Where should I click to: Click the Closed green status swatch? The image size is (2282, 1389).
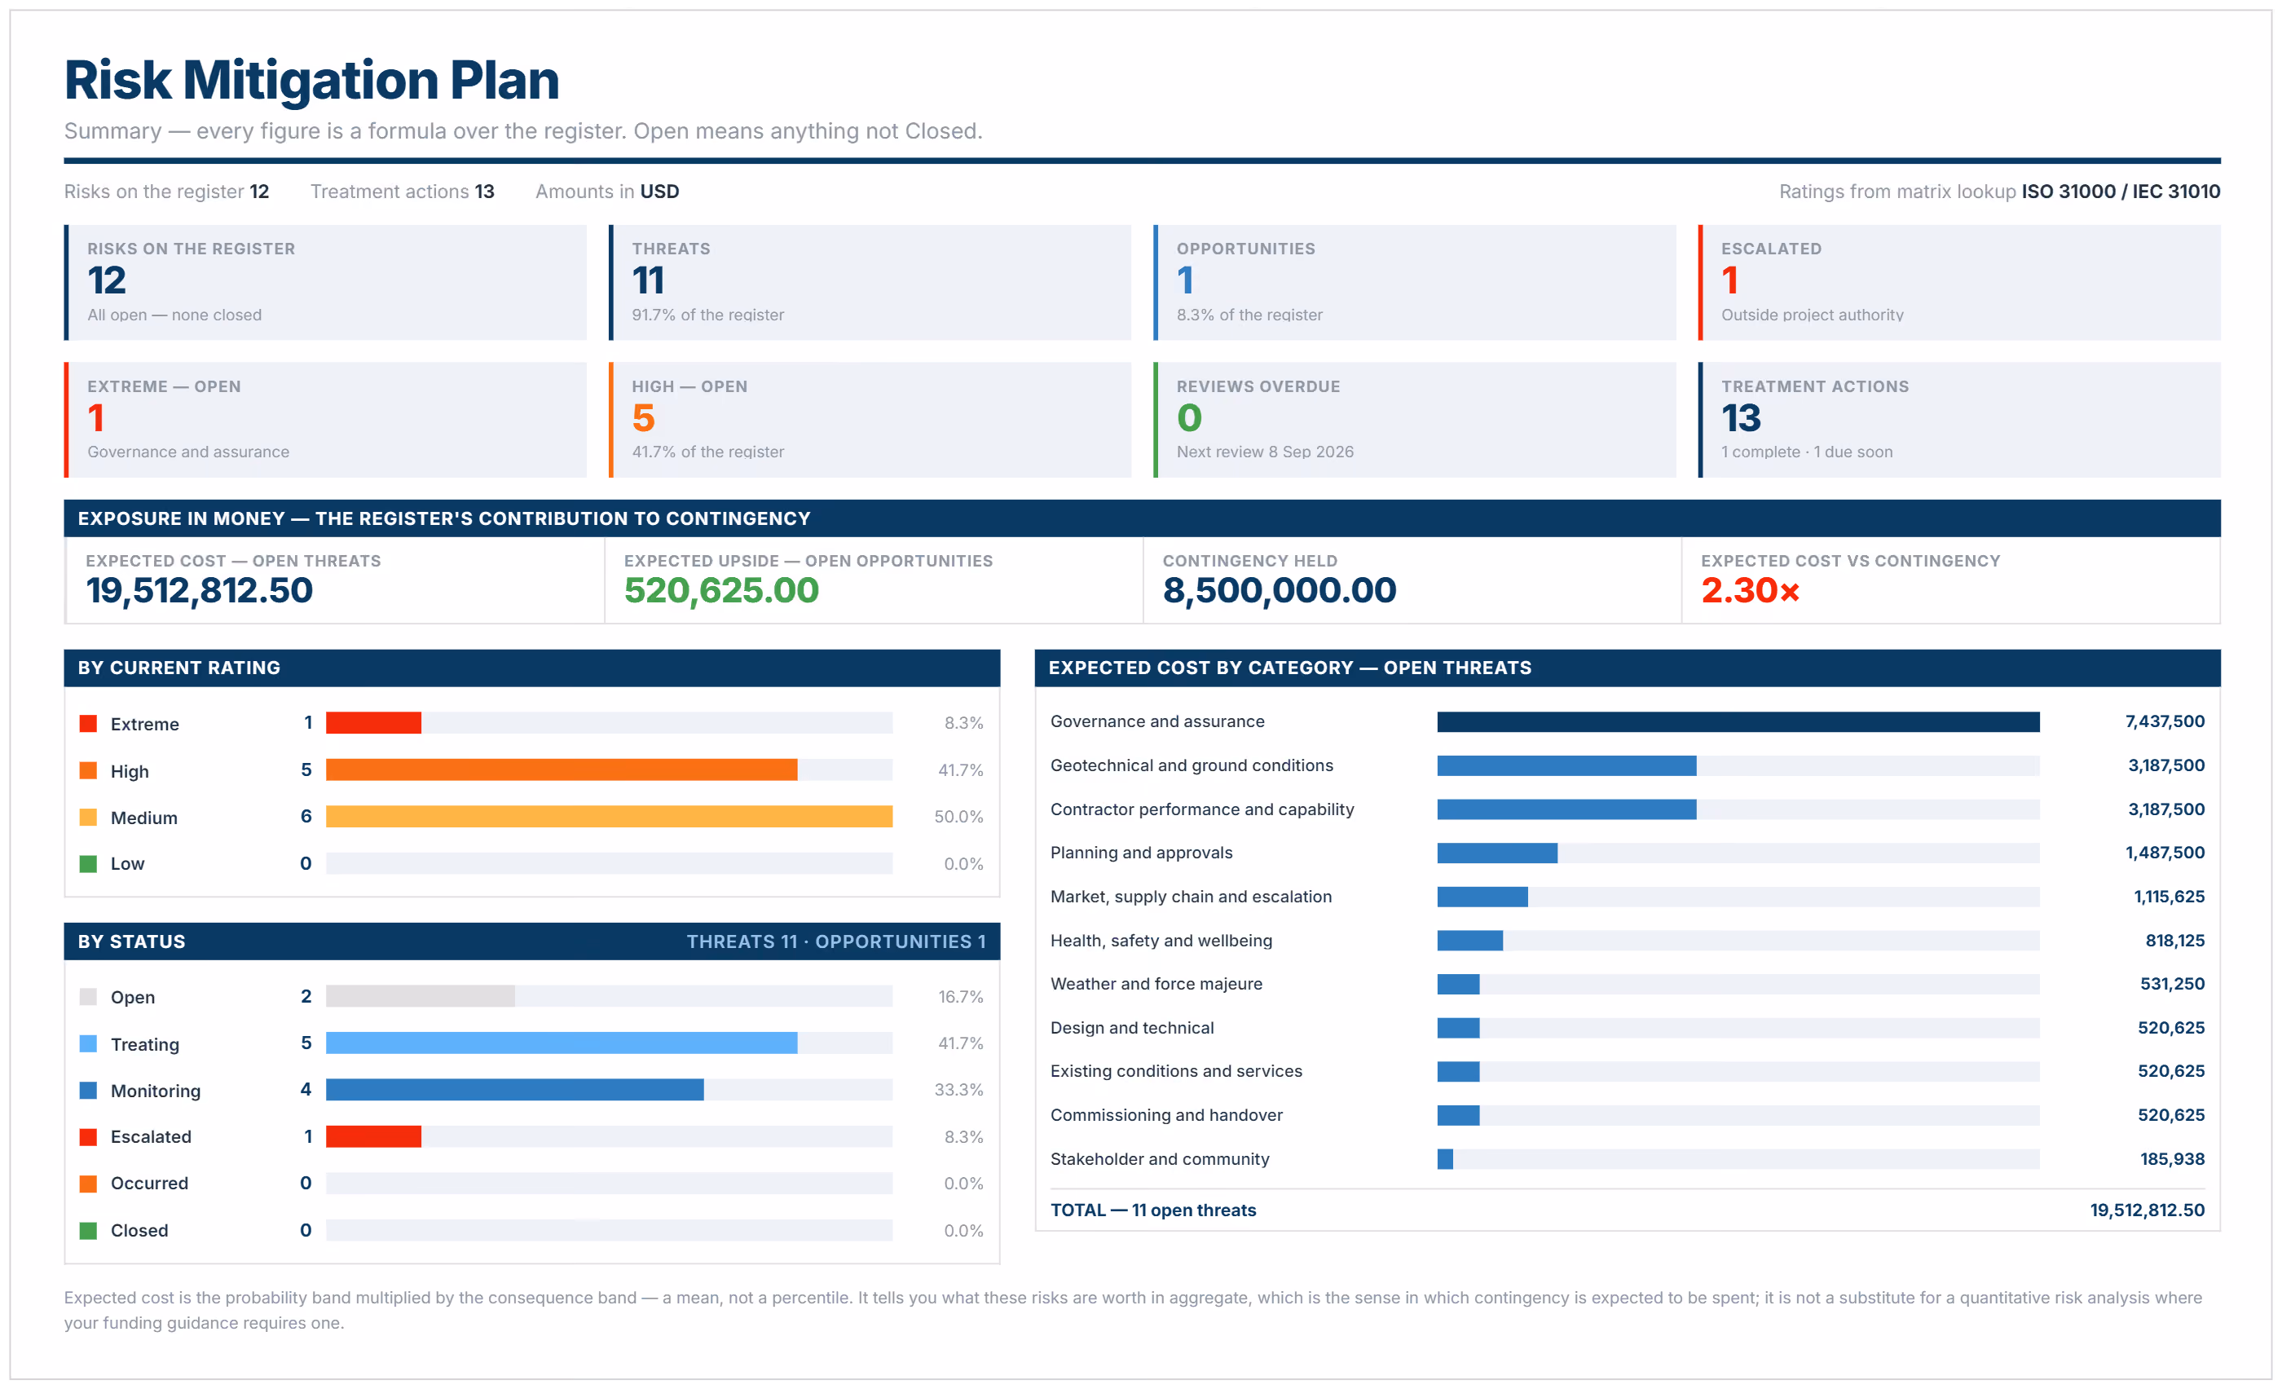click(x=88, y=1230)
